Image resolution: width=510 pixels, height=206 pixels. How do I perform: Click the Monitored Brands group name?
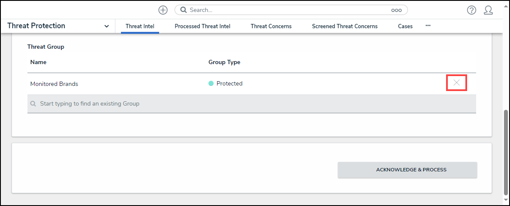[54, 84]
